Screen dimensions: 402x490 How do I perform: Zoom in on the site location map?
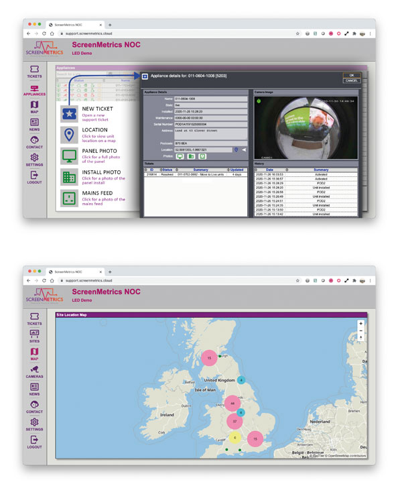(361, 323)
